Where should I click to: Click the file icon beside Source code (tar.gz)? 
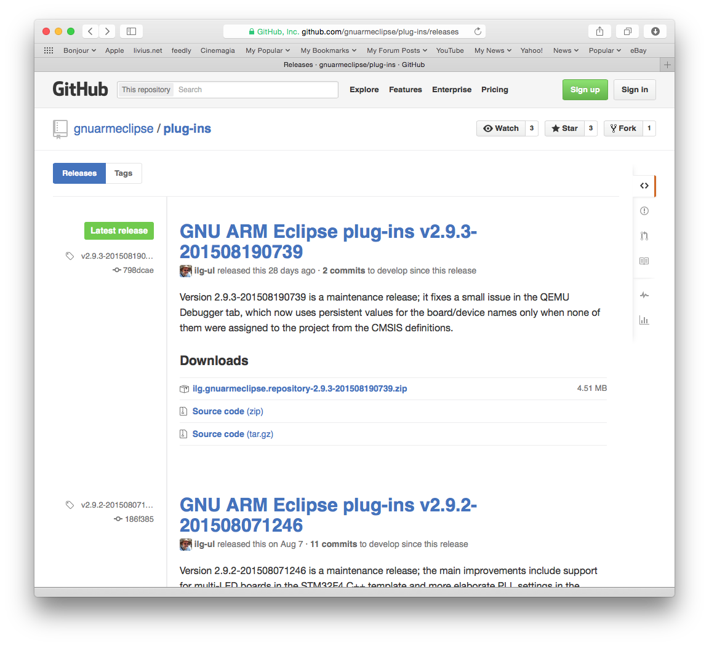coord(183,434)
